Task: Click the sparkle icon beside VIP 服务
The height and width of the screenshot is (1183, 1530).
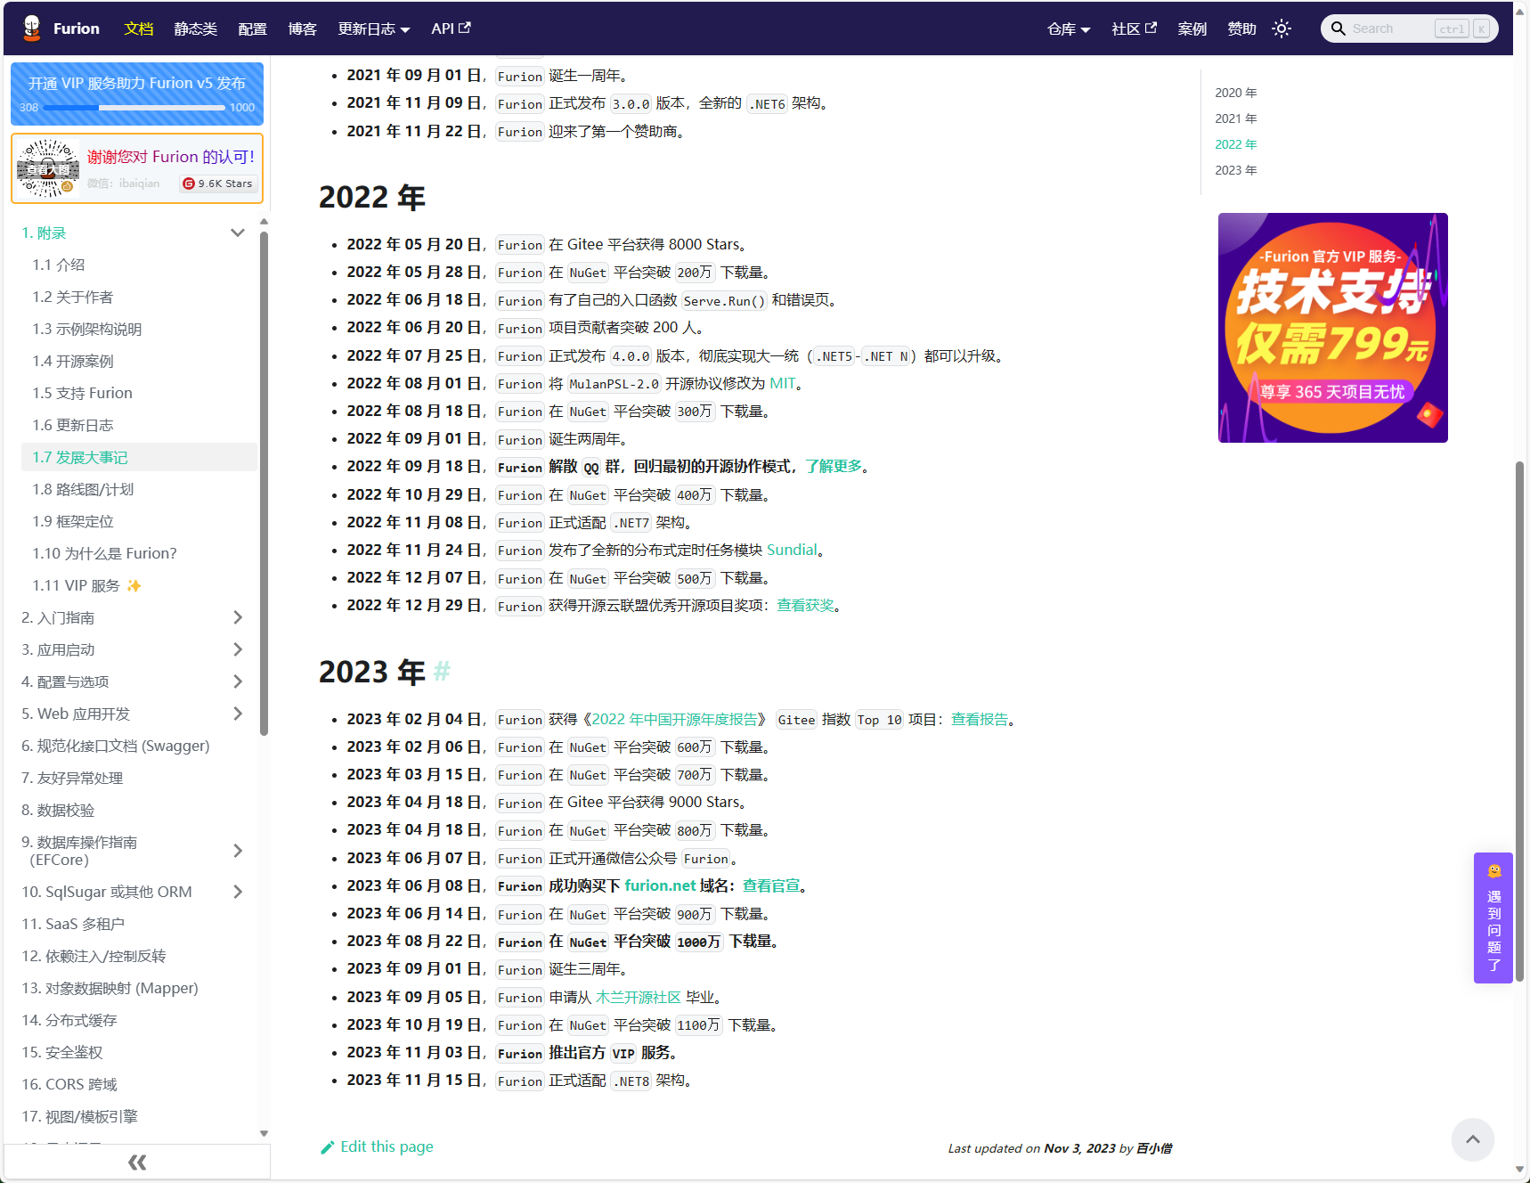Action: coord(134,585)
